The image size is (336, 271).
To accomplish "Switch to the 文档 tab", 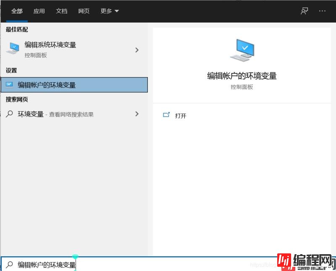I will [61, 11].
